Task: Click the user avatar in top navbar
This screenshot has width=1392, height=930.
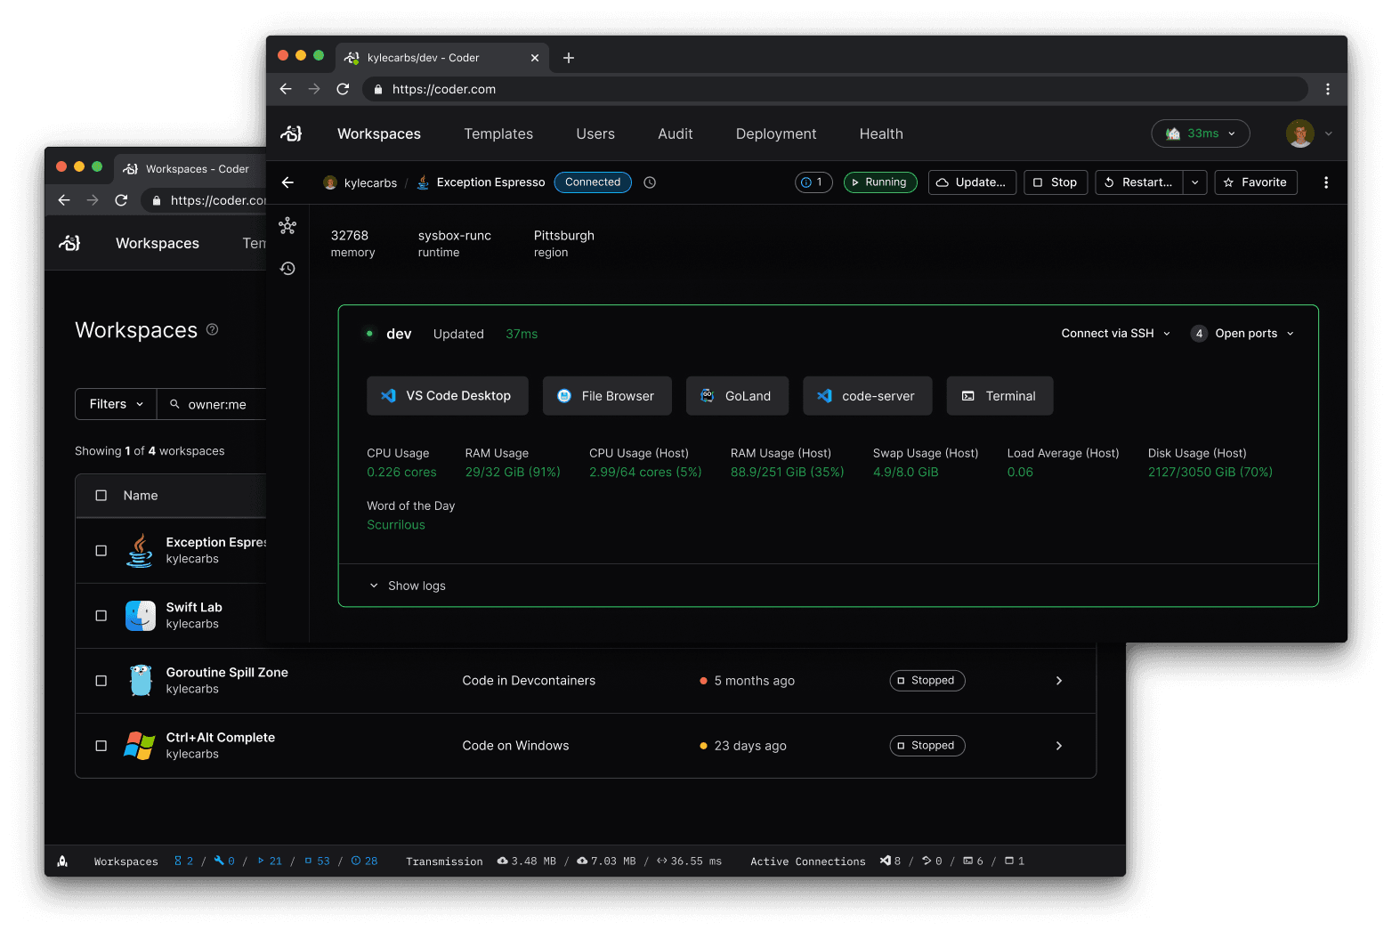Action: pos(1300,133)
